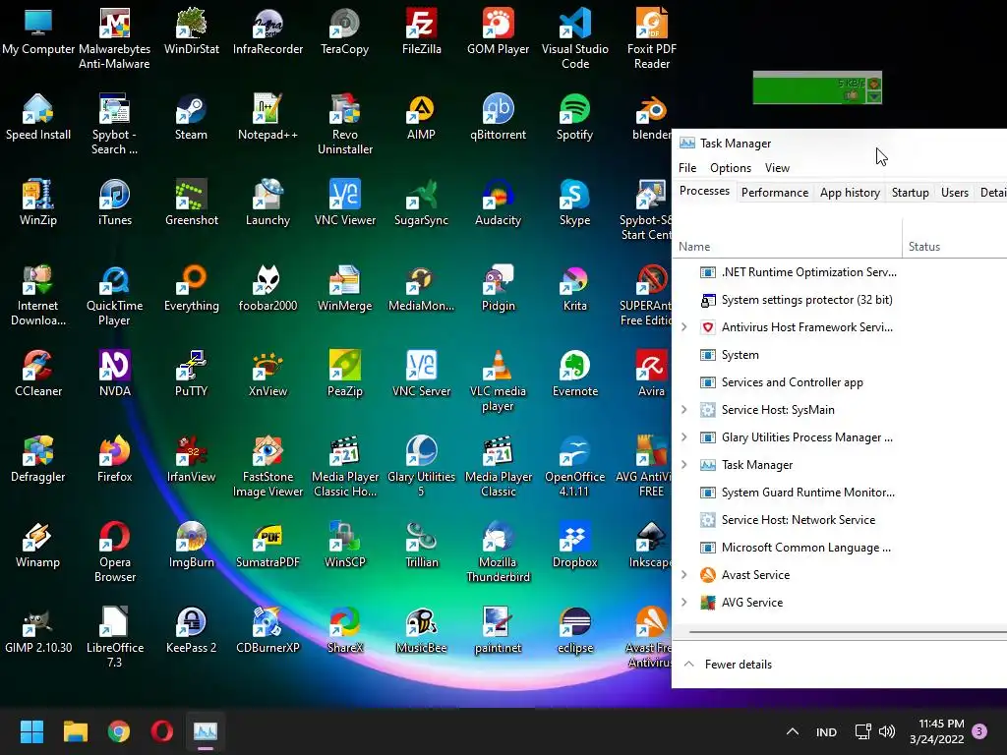
Task: Select the Greenshot desktop icon
Action: (192, 203)
